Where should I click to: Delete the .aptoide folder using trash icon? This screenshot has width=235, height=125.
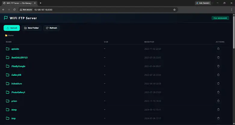218,49
